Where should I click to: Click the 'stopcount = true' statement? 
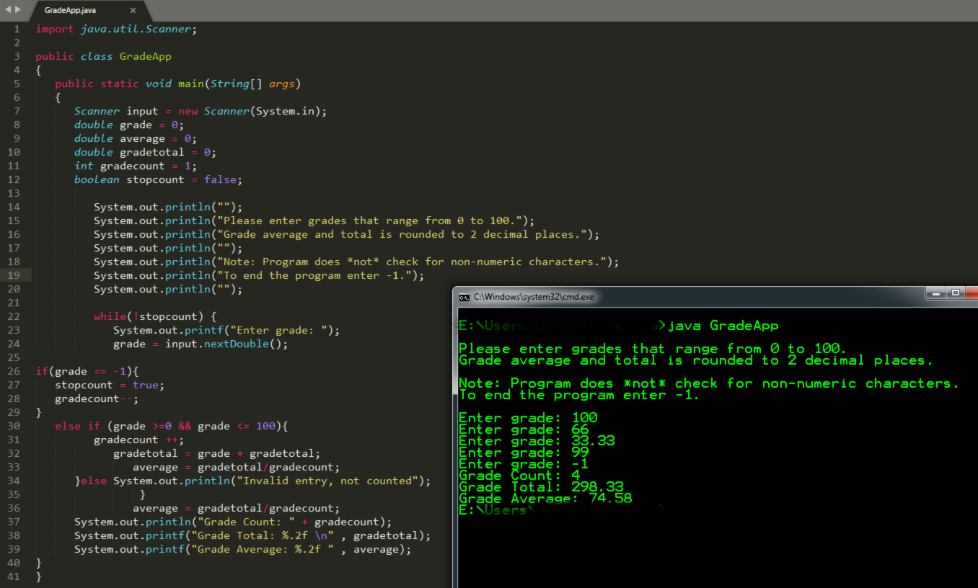110,385
